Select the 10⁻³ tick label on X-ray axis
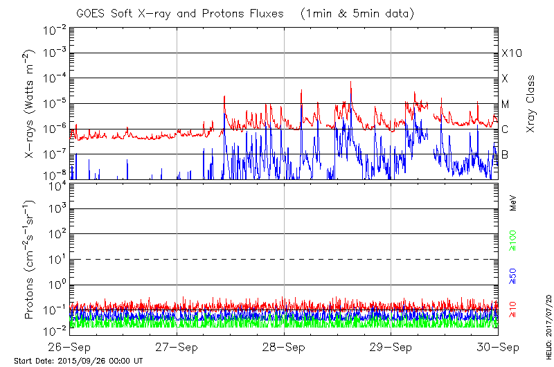This screenshot has height=367, width=554. (x=54, y=53)
